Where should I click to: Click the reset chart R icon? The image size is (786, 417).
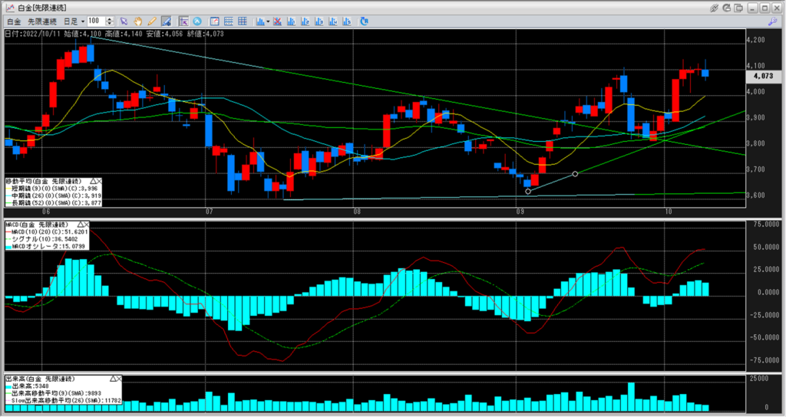[364, 21]
